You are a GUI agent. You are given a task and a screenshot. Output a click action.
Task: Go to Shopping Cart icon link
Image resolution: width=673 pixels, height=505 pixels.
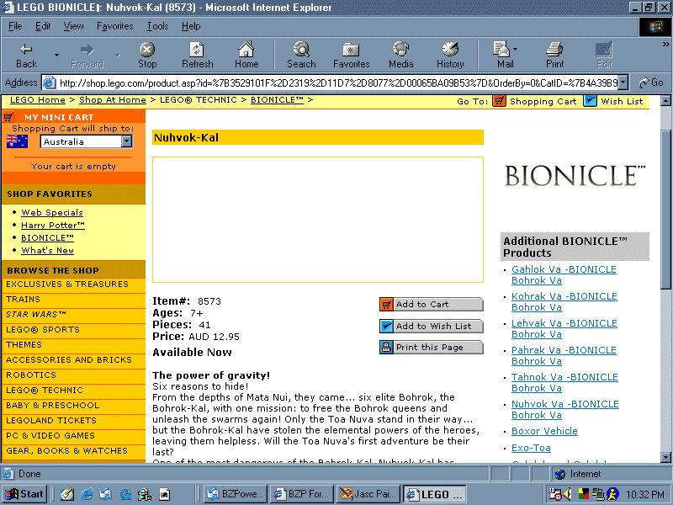pyautogui.click(x=499, y=101)
